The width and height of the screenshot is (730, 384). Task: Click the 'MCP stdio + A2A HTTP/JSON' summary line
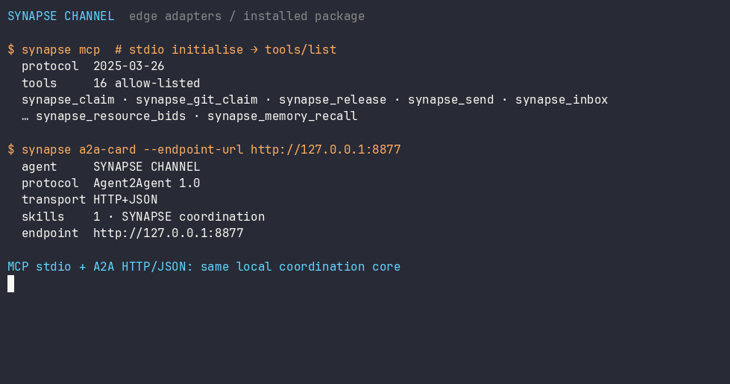[x=204, y=267]
